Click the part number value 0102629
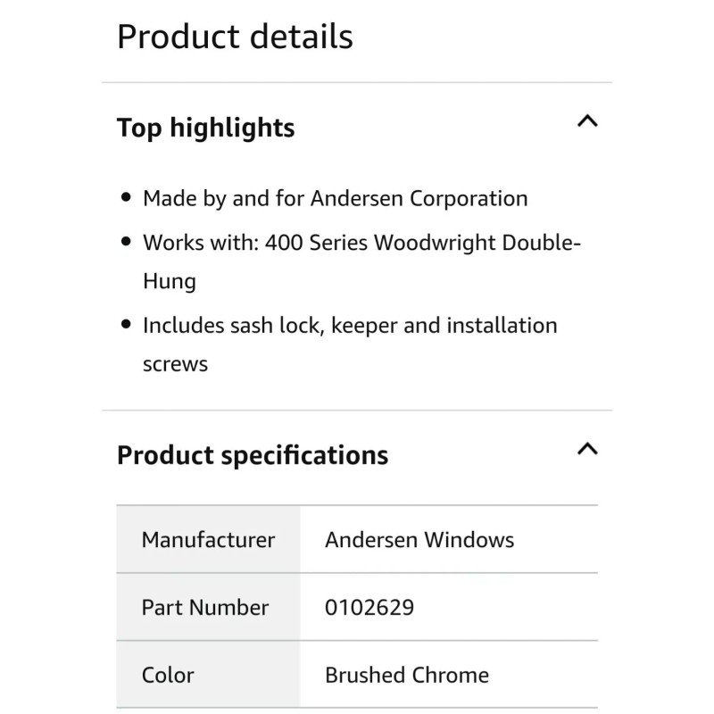714x714 pixels. 369,608
